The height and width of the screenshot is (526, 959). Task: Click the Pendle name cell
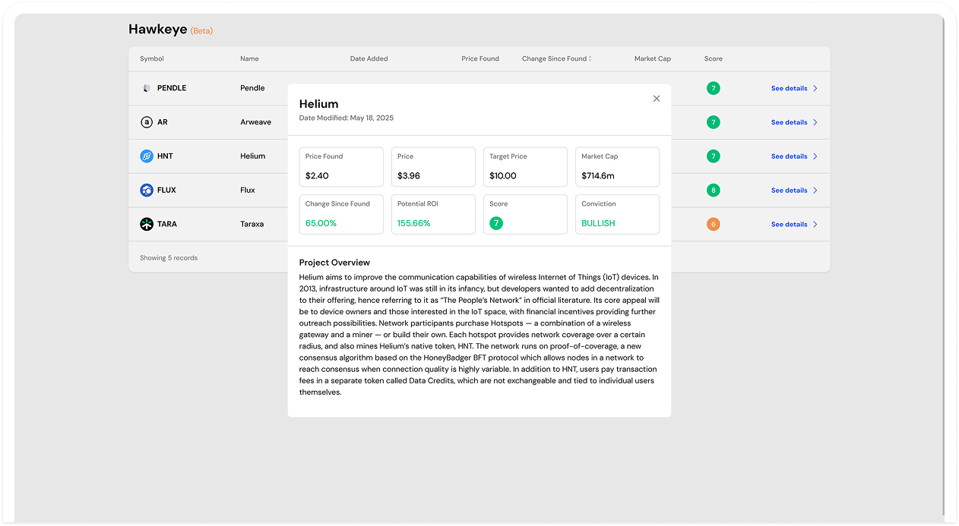point(252,88)
